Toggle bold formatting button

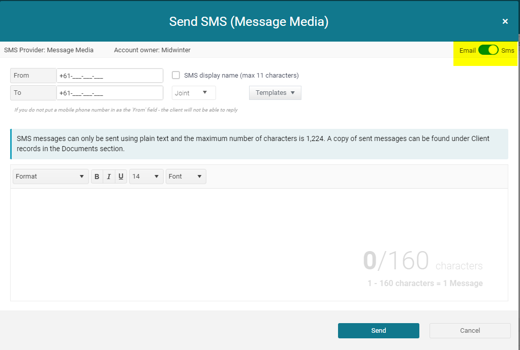[x=97, y=177]
